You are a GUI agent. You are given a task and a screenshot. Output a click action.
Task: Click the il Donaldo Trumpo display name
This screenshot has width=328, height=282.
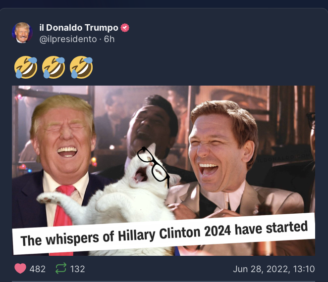(x=79, y=28)
